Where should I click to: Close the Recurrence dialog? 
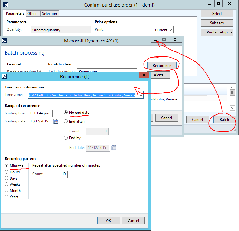[x=144, y=75]
